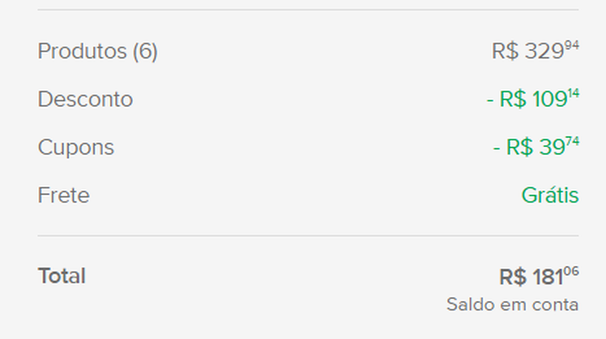Click the Produtos (6) label
Image resolution: width=606 pixels, height=339 pixels.
pos(98,52)
